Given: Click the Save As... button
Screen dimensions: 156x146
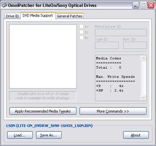Looking at the screenshot, I should click(49, 135).
